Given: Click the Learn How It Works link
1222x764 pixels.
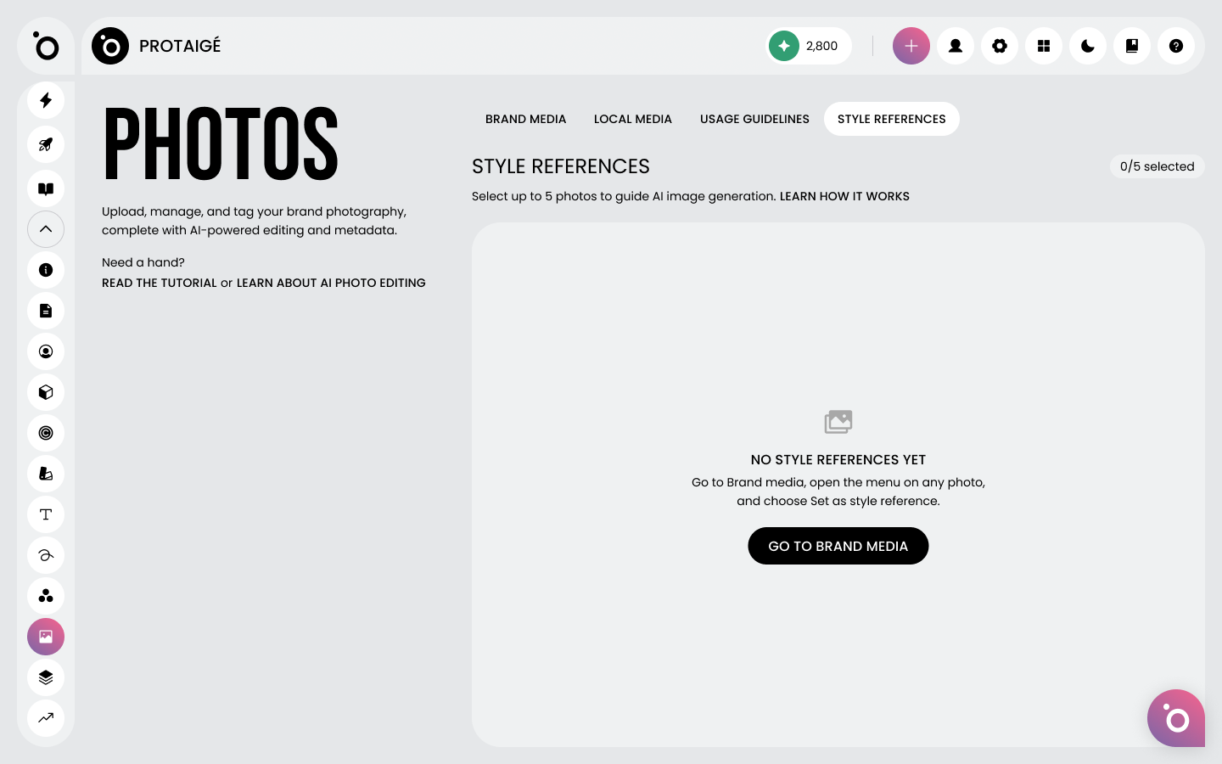Looking at the screenshot, I should [844, 196].
